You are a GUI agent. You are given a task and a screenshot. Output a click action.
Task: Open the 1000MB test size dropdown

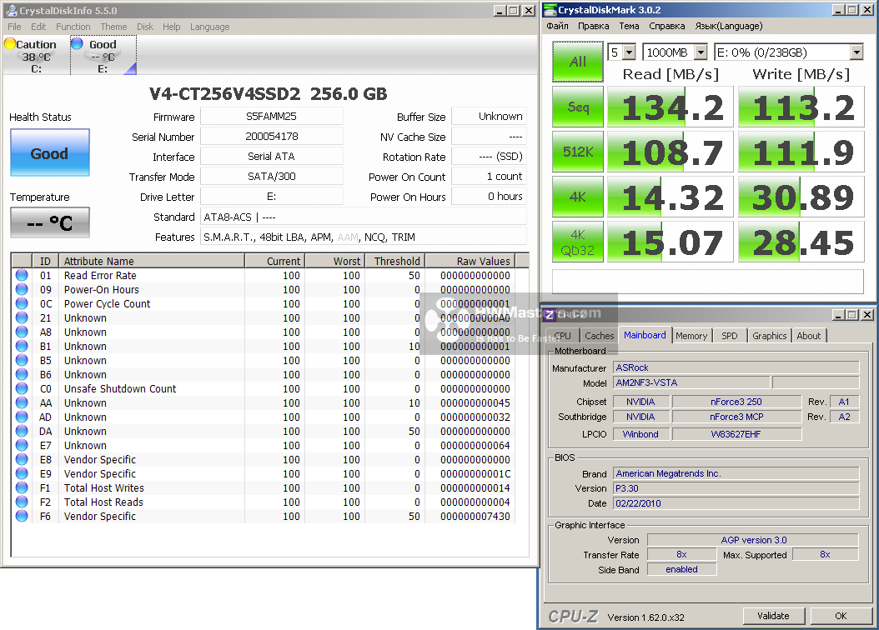pyautogui.click(x=701, y=52)
